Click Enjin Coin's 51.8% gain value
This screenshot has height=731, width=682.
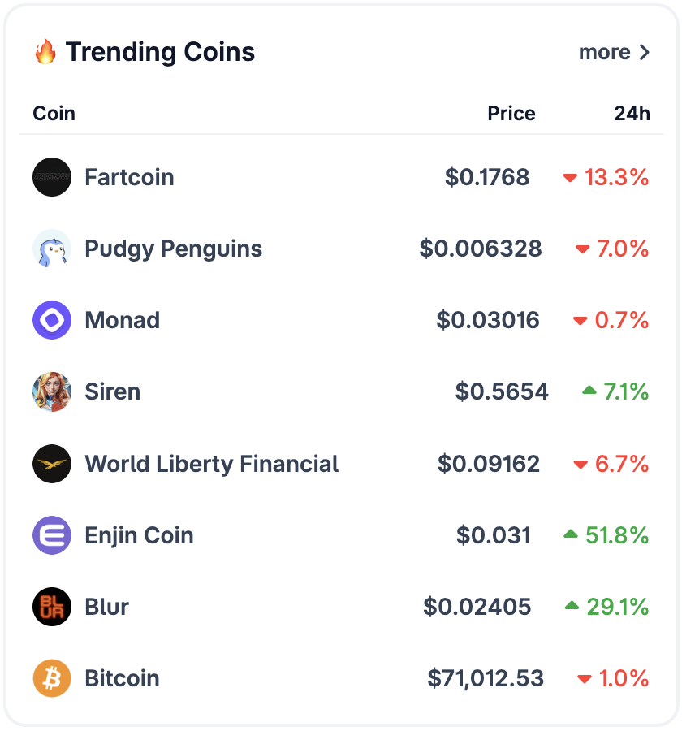pyautogui.click(x=616, y=535)
